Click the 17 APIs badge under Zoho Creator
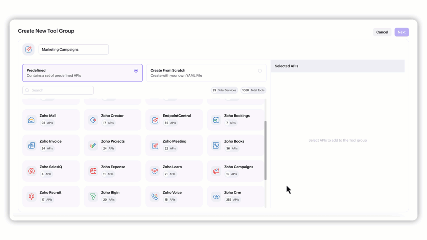This screenshot has width=427, height=240. [109, 123]
